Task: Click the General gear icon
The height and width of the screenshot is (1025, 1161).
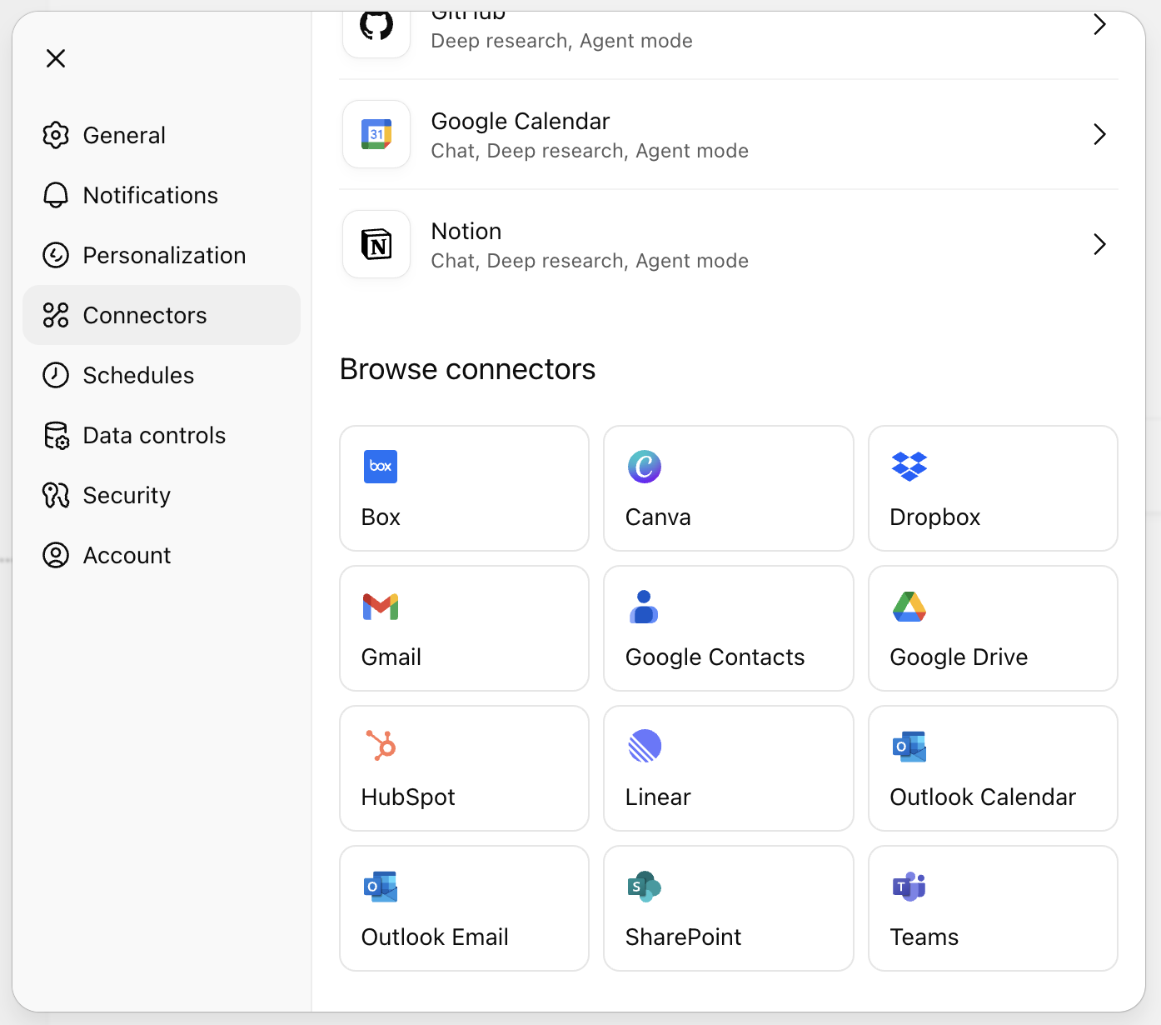Action: [x=56, y=135]
